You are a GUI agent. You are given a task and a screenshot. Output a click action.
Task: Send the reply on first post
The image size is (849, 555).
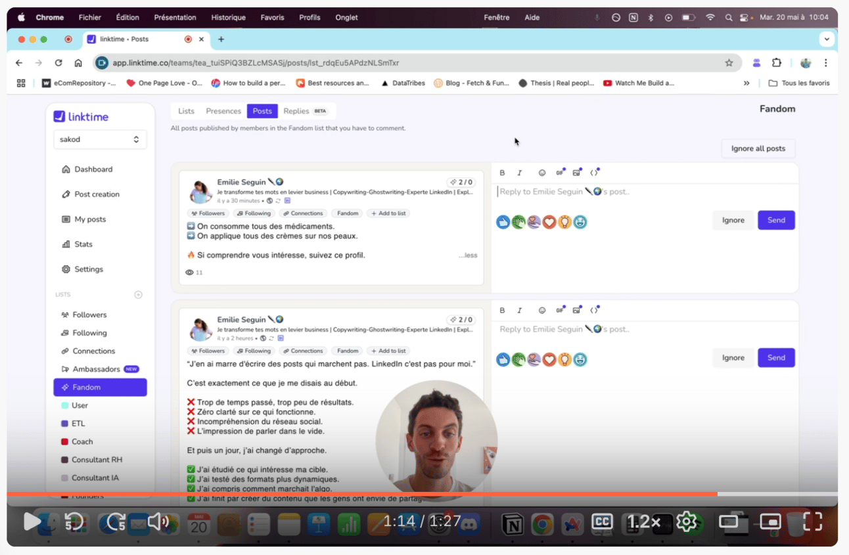(776, 220)
